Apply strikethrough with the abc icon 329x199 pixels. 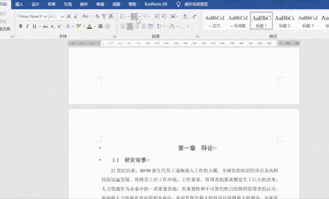(45, 26)
